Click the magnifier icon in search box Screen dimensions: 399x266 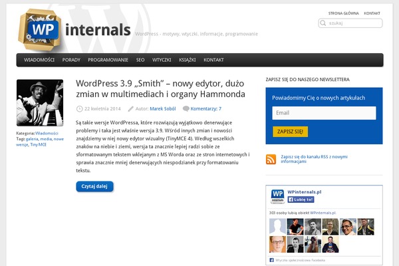[323, 23]
